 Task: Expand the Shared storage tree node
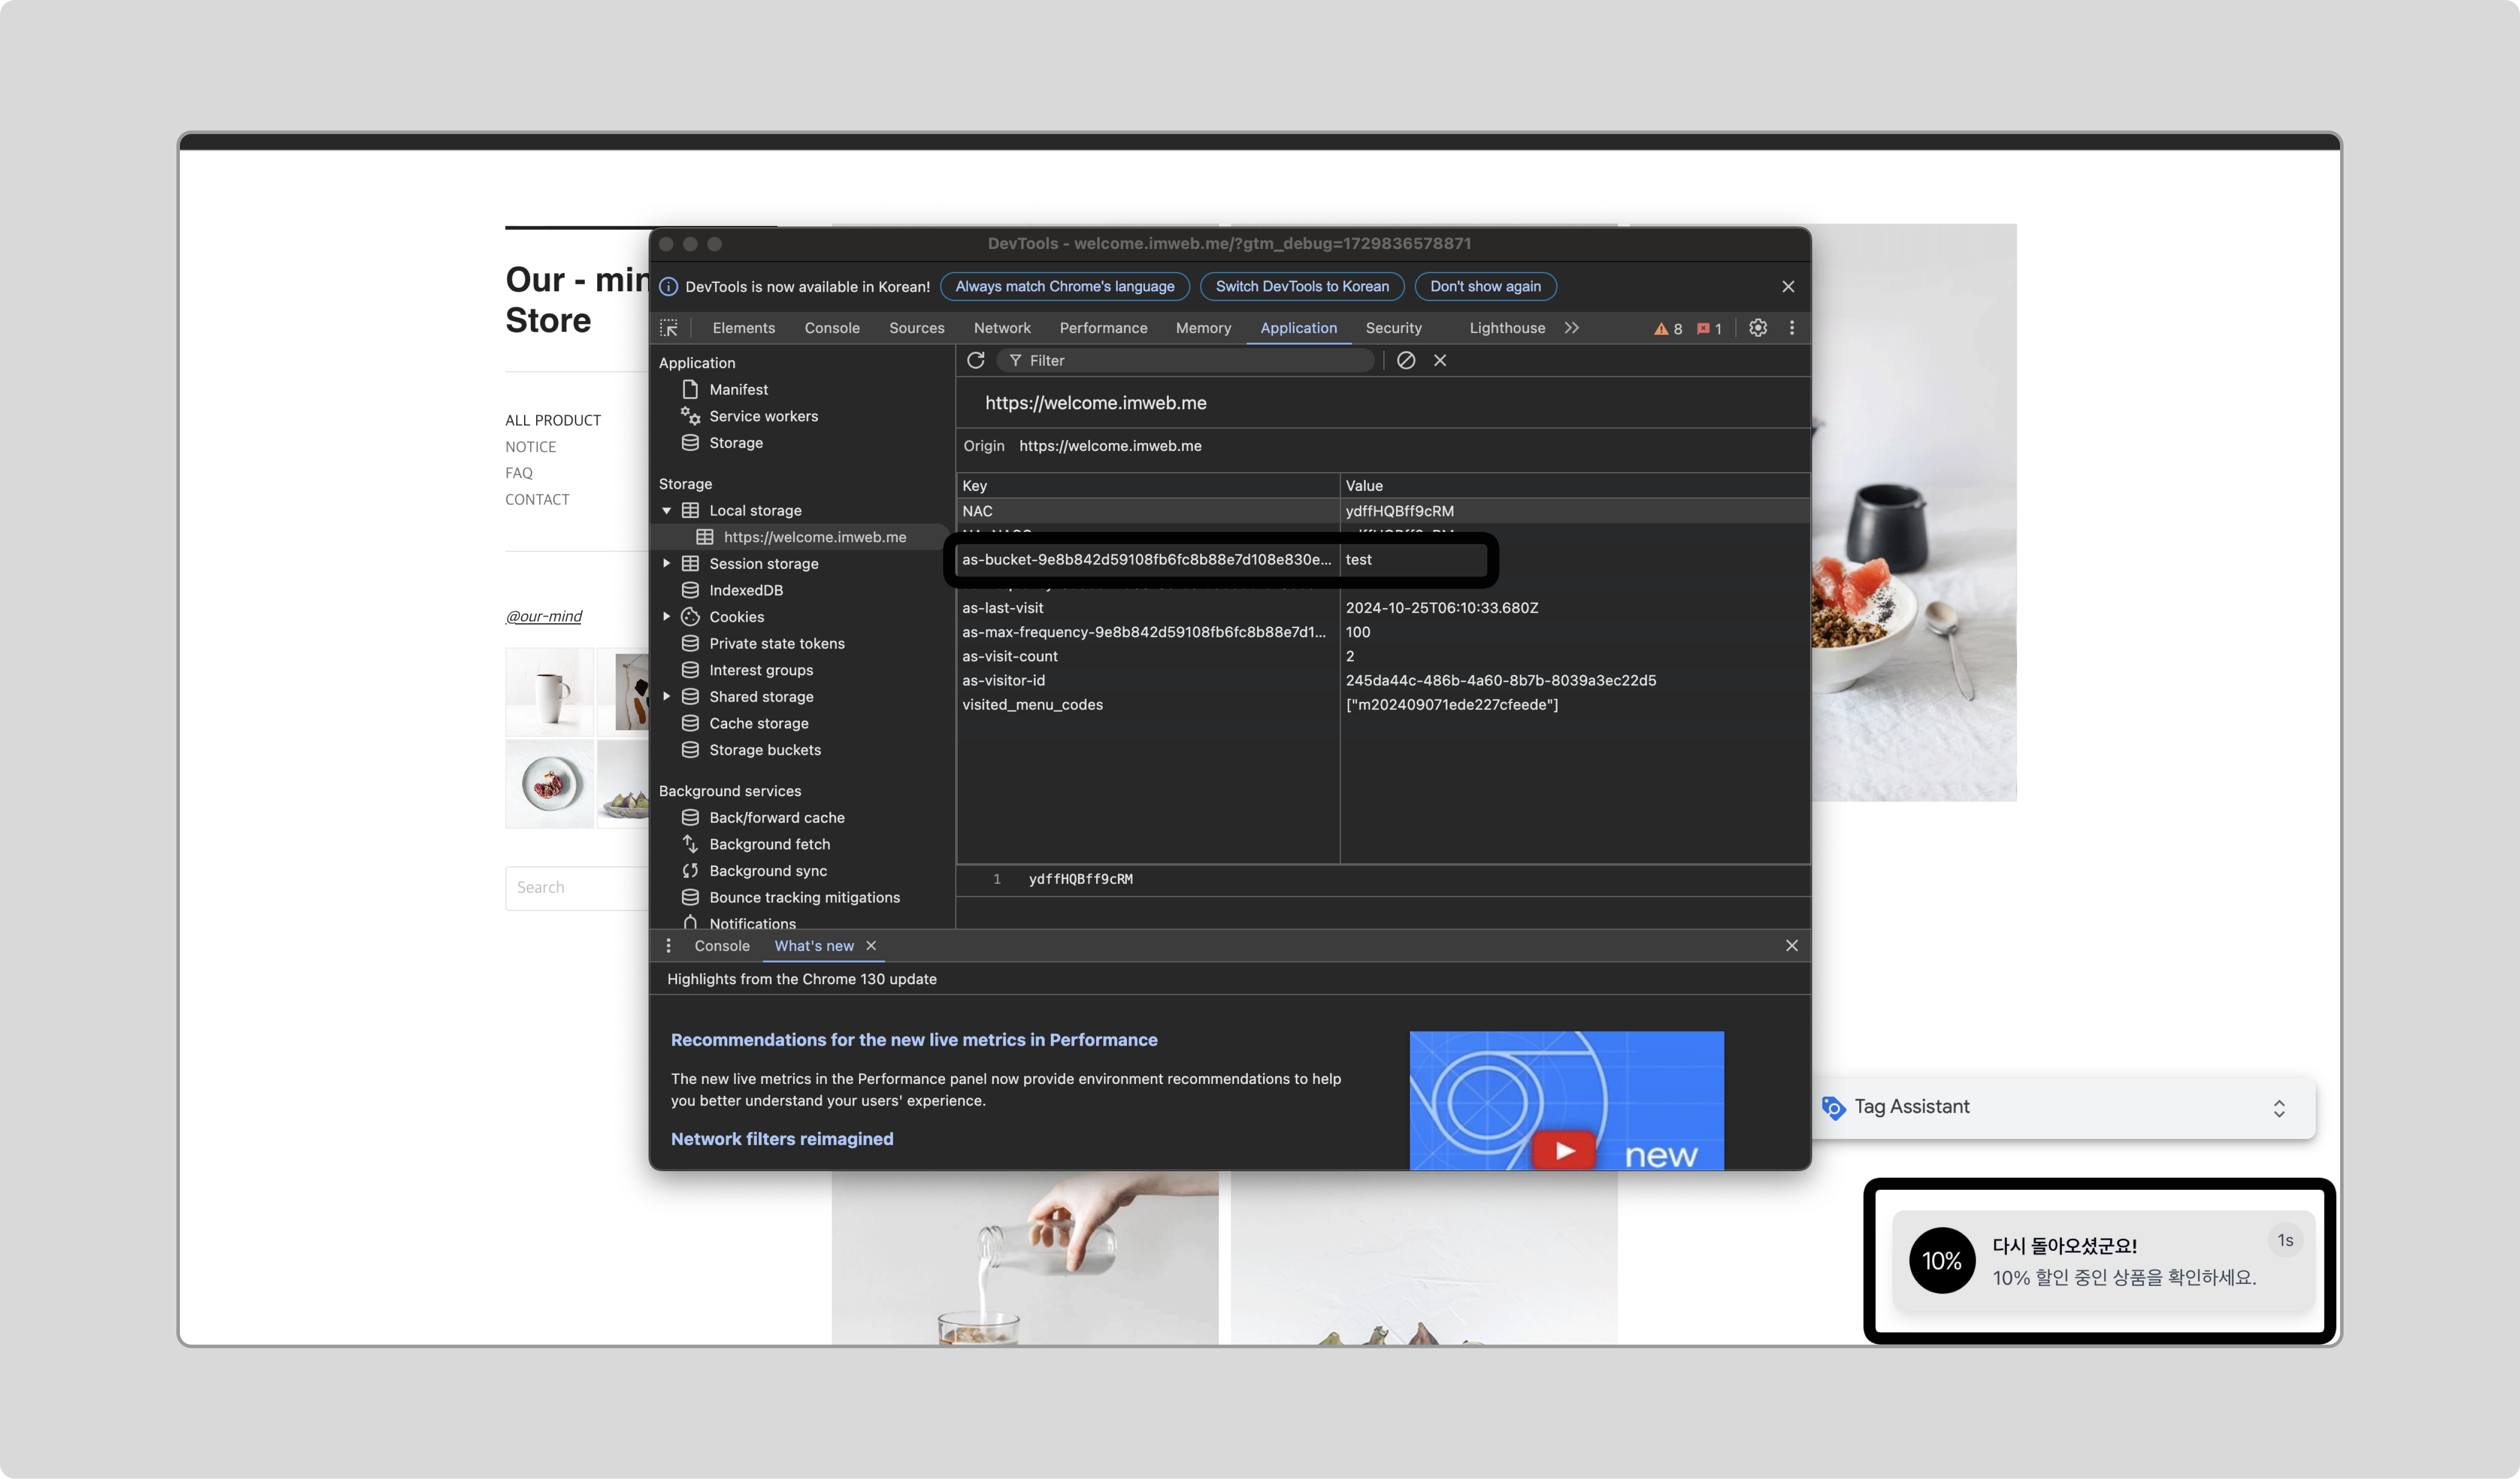(667, 697)
